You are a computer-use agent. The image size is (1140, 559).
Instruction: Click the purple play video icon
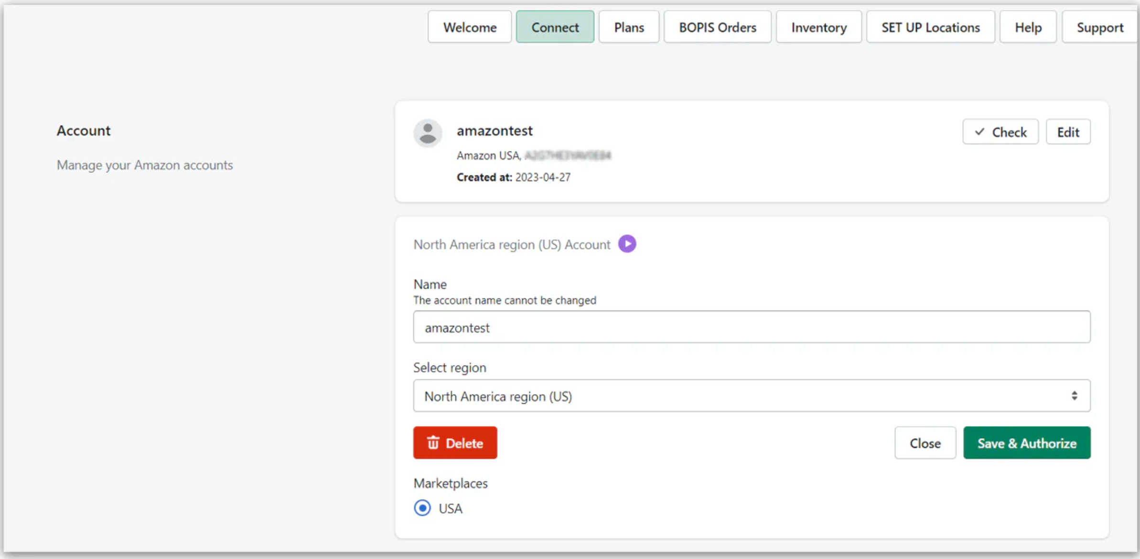[627, 244]
